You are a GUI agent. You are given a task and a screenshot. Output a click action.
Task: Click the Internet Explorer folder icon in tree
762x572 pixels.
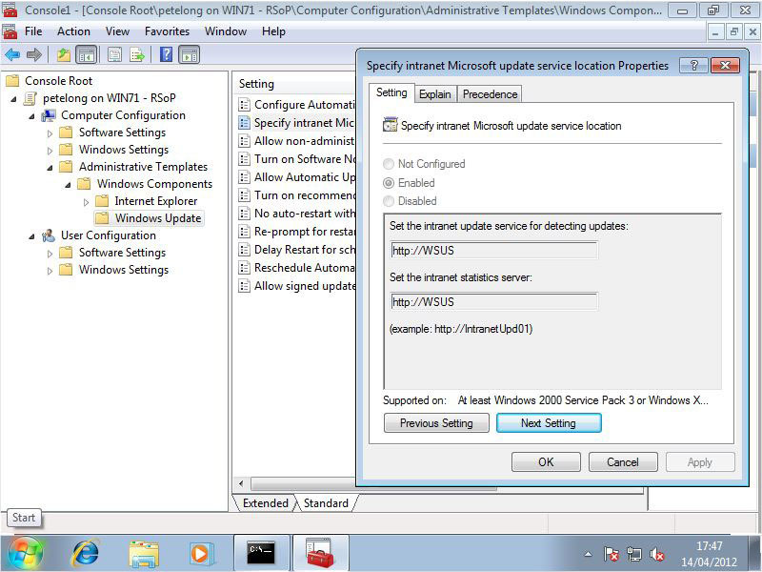(102, 201)
